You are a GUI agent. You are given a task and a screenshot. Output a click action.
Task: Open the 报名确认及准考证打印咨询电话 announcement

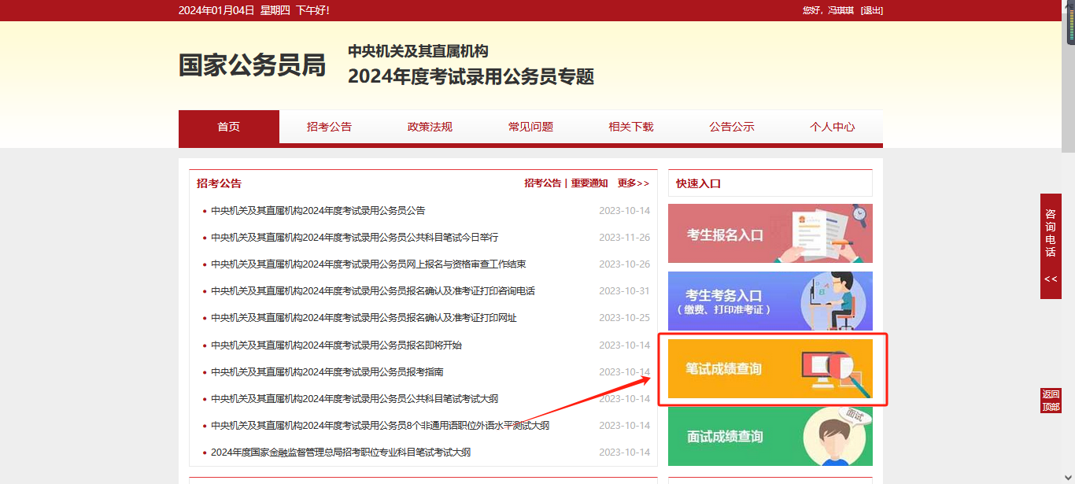point(373,291)
